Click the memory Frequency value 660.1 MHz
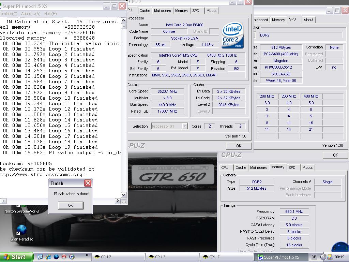Viewport: 349px width, 262px height. pyautogui.click(x=294, y=212)
